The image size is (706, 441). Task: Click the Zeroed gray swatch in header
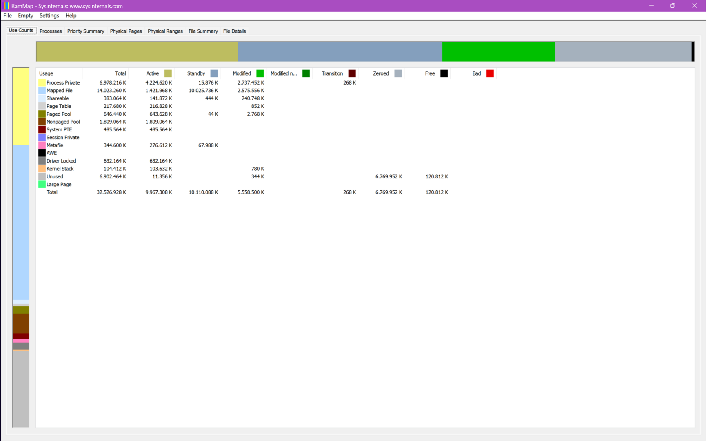pos(398,73)
